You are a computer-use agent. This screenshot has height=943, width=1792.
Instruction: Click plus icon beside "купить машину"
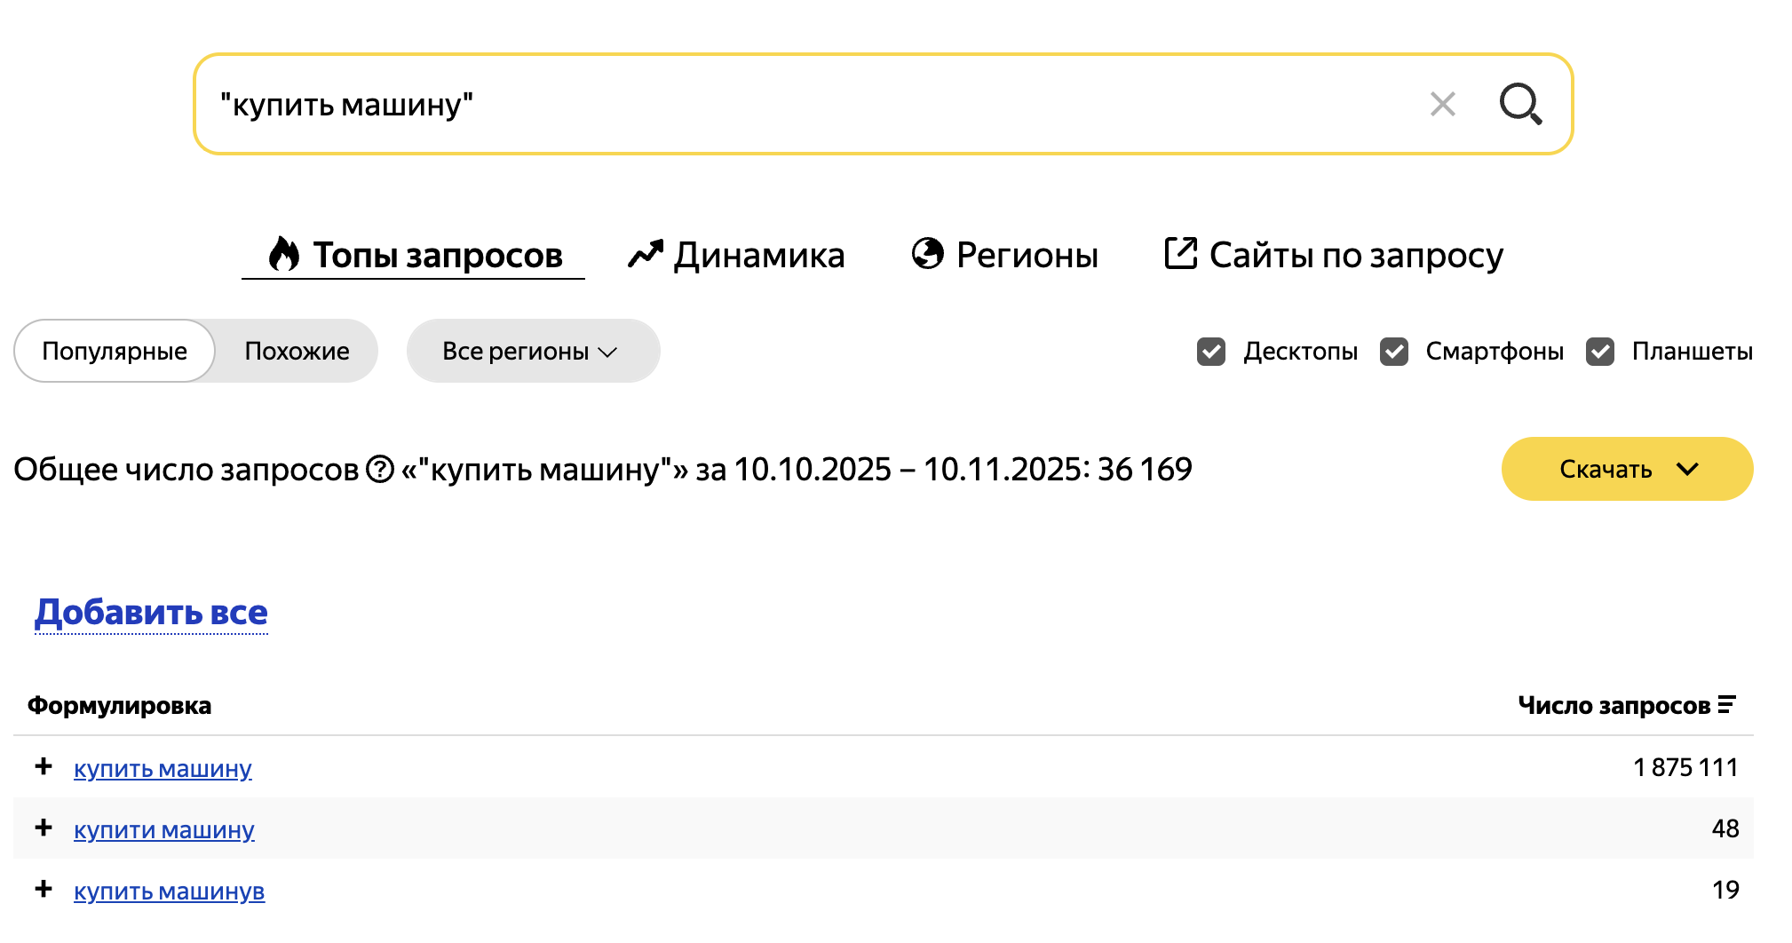pos(44,766)
